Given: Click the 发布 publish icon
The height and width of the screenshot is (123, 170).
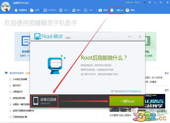Looking at the screenshot, I should tap(86, 10).
